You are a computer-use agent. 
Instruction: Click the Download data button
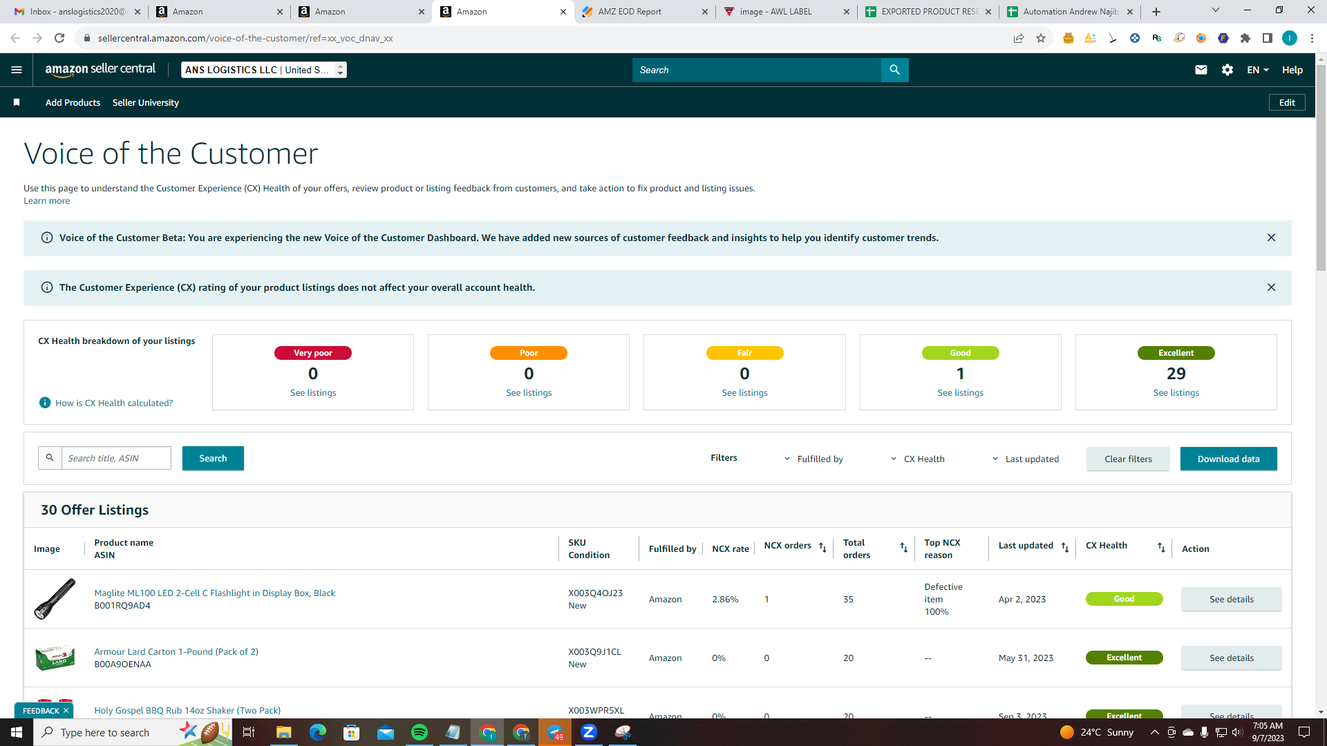coord(1228,459)
